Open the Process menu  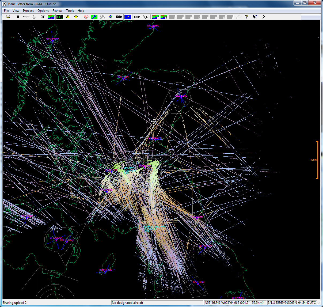point(28,11)
